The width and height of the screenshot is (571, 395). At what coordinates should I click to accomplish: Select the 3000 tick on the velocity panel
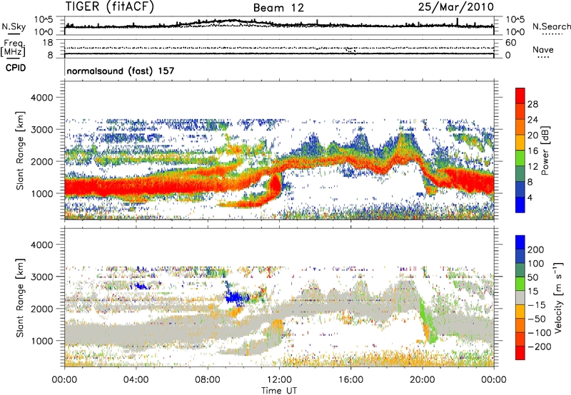[41, 277]
